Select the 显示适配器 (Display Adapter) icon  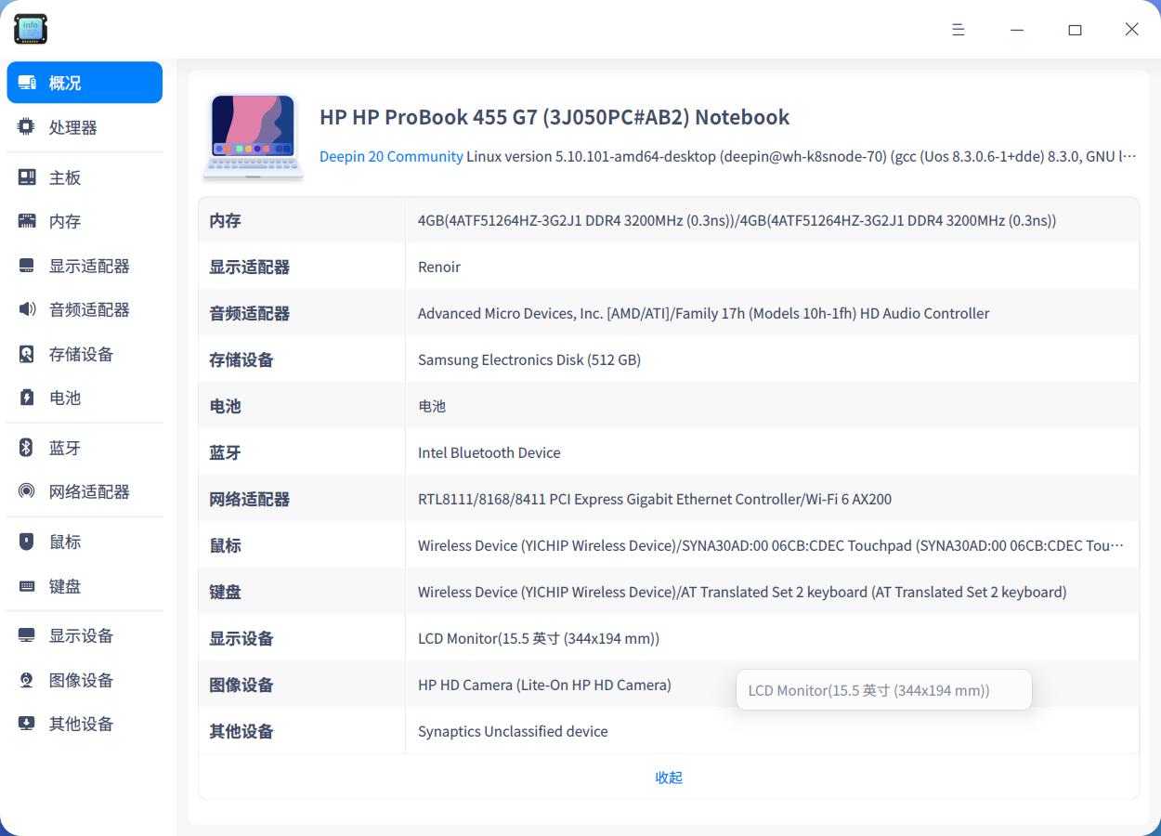click(27, 265)
